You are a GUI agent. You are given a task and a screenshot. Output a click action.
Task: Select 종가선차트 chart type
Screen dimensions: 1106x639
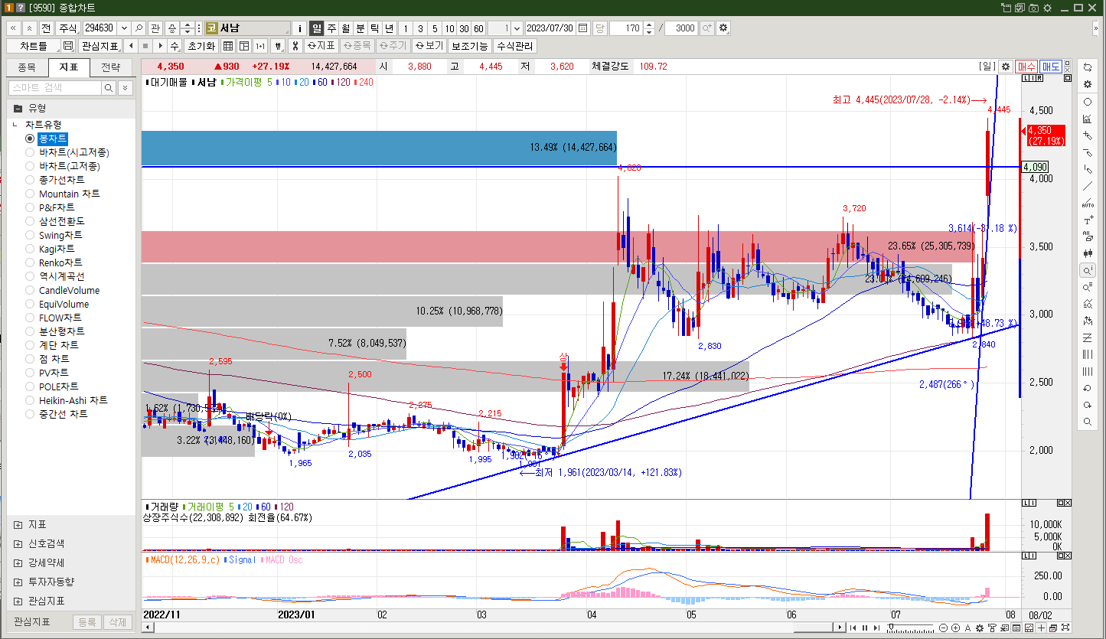(x=56, y=180)
